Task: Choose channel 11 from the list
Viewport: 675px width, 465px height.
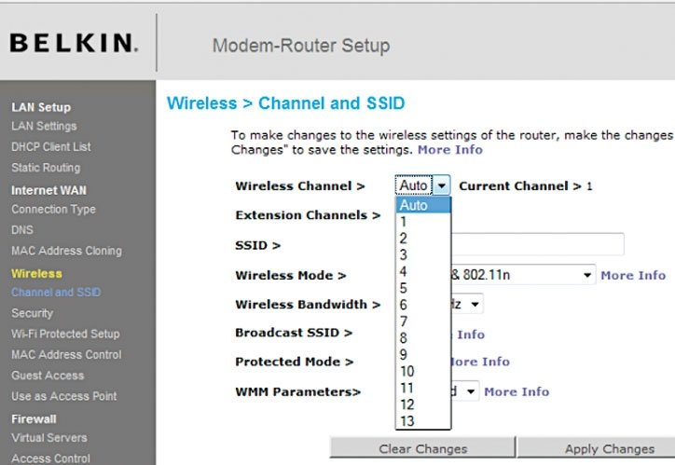Action: (x=423, y=388)
